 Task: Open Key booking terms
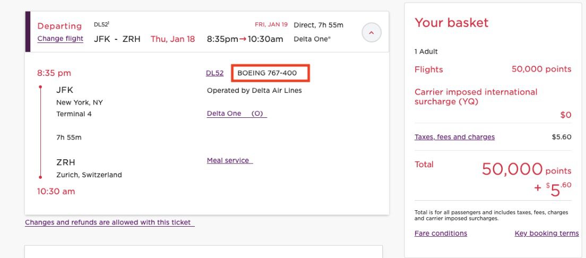click(546, 234)
